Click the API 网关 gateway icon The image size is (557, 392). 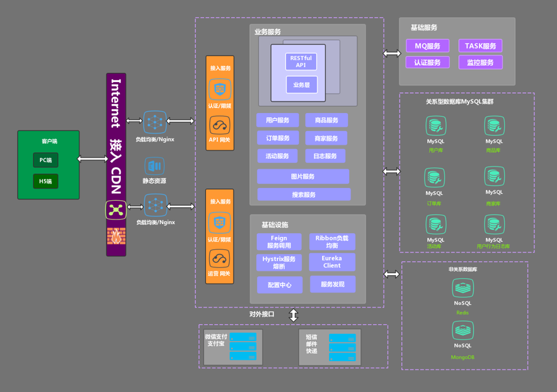219,125
